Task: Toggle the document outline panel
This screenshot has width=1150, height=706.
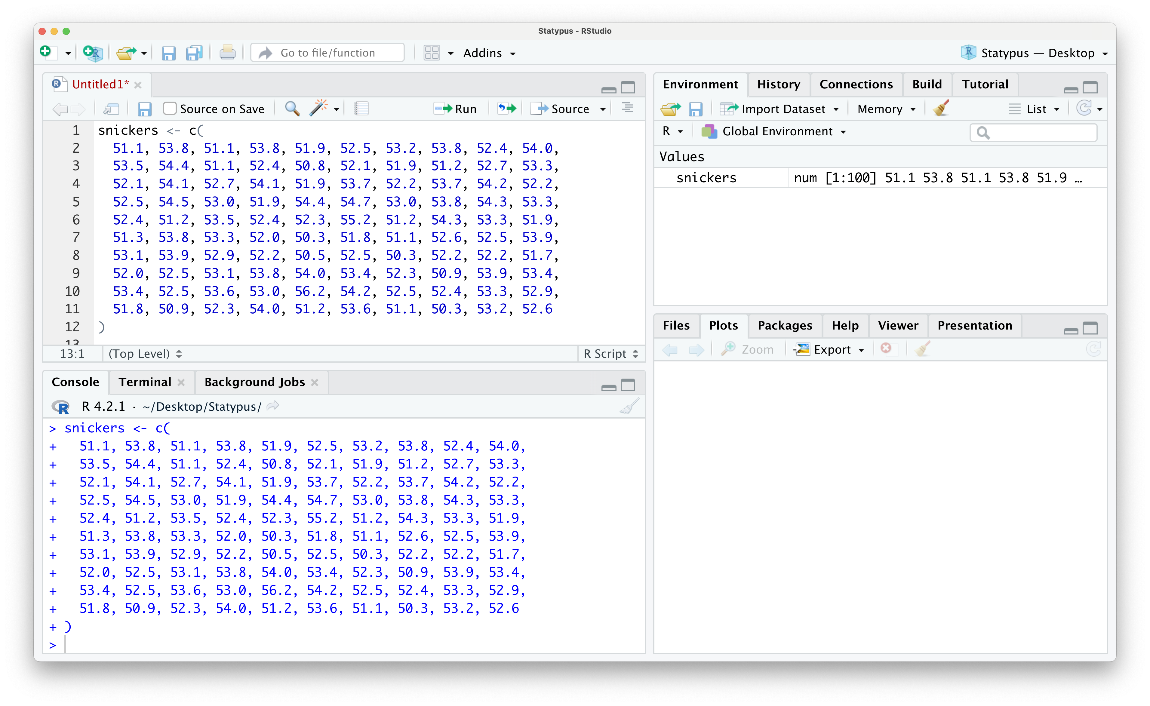Action: coord(628,108)
